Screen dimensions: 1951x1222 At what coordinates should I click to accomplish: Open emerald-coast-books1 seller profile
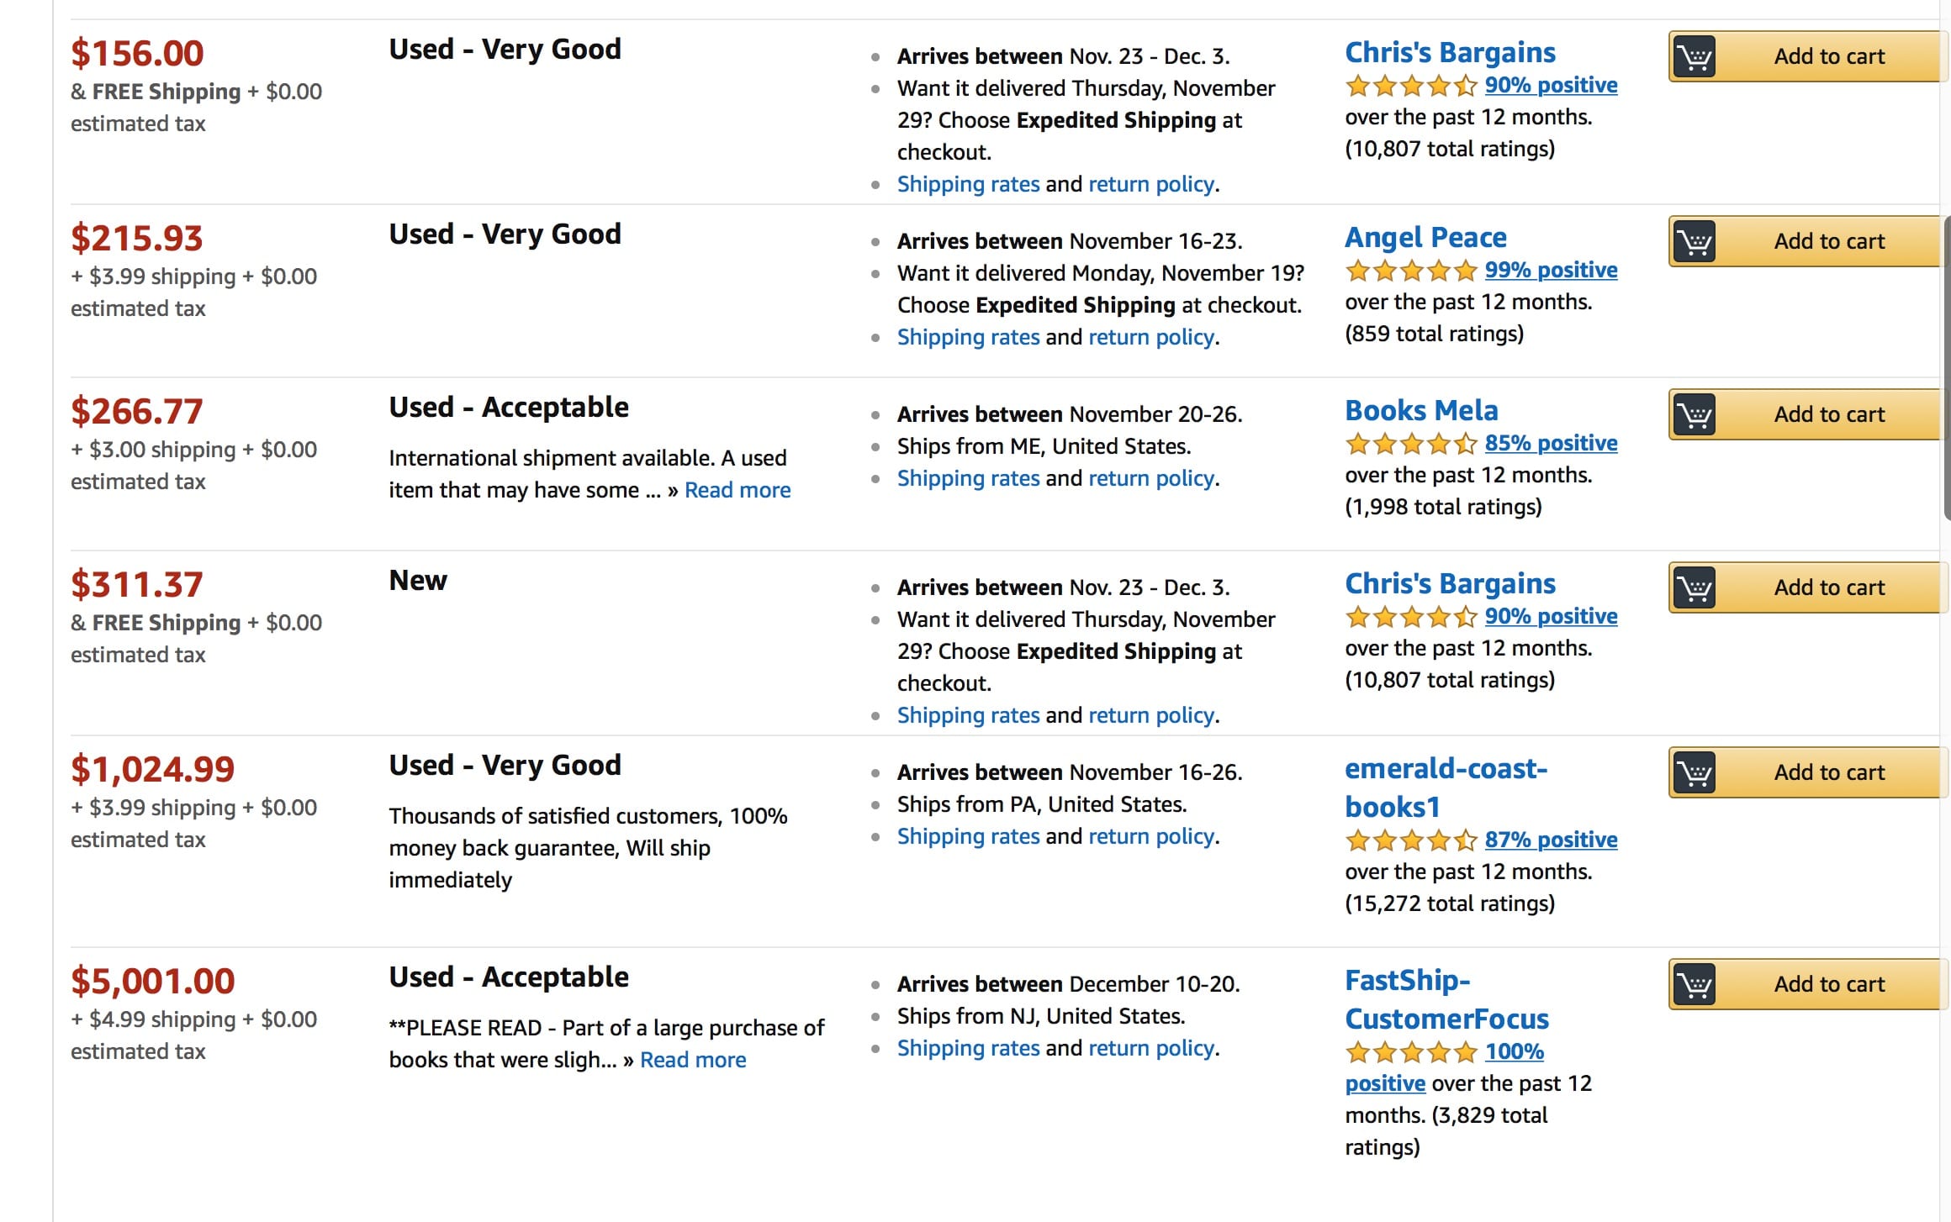[1446, 787]
